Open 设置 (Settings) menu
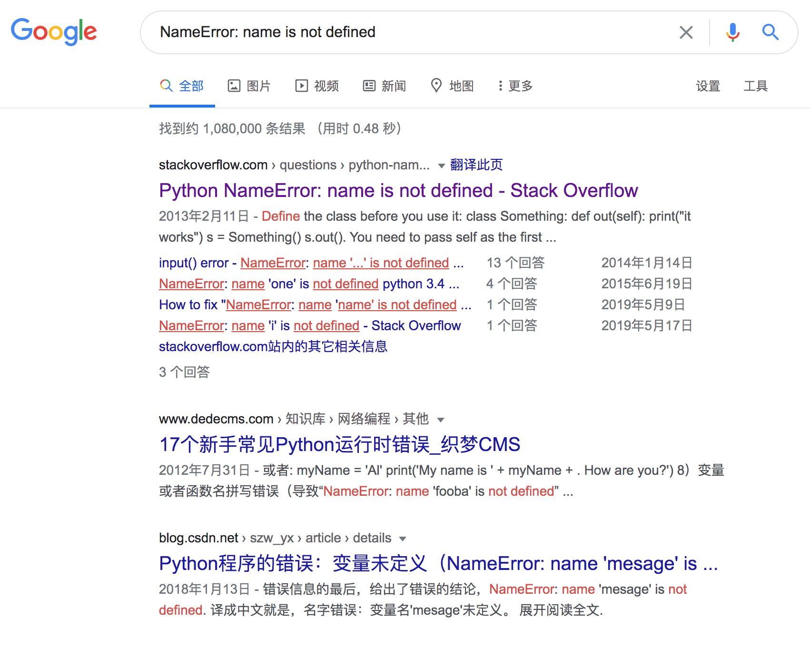Image resolution: width=810 pixels, height=648 pixels. (708, 86)
